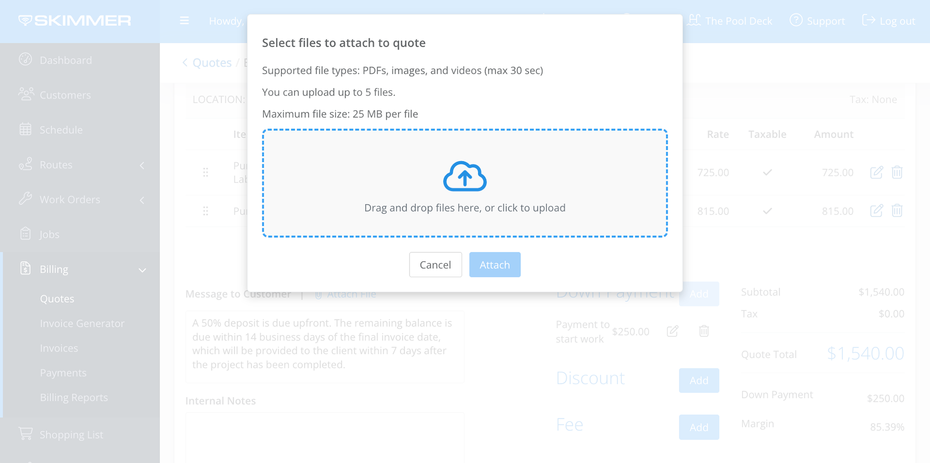Image resolution: width=930 pixels, height=463 pixels.
Task: Select Quotes under Billing
Action: pyautogui.click(x=57, y=299)
